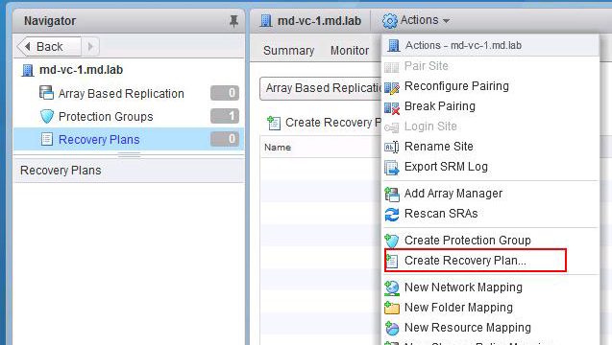This screenshot has height=345, width=612.
Task: Choose Reconfigure Pairing from Actions menu
Action: tap(456, 86)
